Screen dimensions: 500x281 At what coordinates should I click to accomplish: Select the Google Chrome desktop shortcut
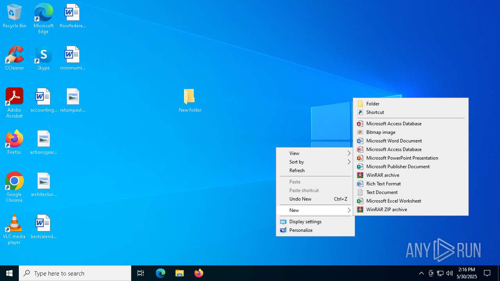coord(14,187)
